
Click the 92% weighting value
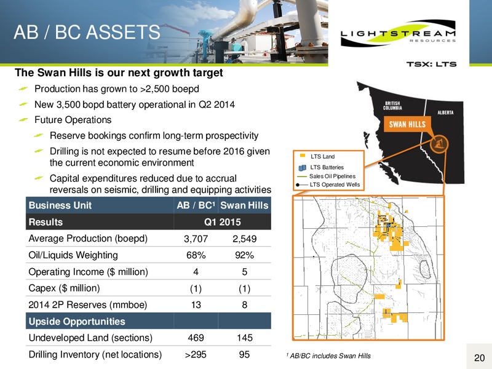(244, 255)
